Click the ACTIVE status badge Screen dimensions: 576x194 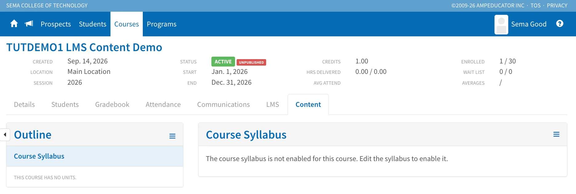click(223, 62)
